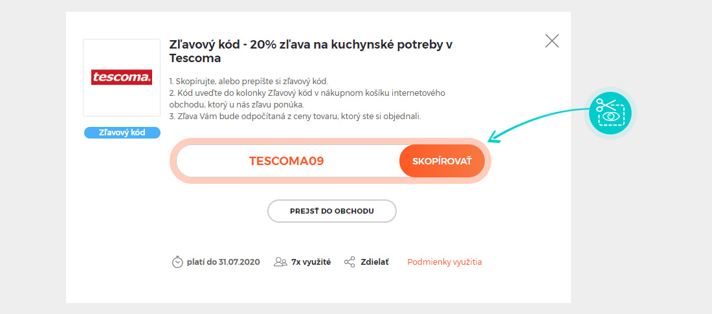Click the teal scissors coupon icon
The height and width of the screenshot is (314, 712).
tap(610, 113)
